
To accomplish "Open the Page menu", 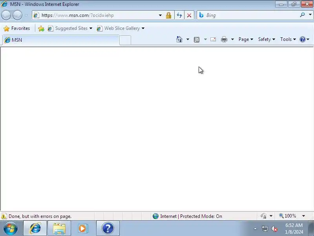I will pos(246,39).
